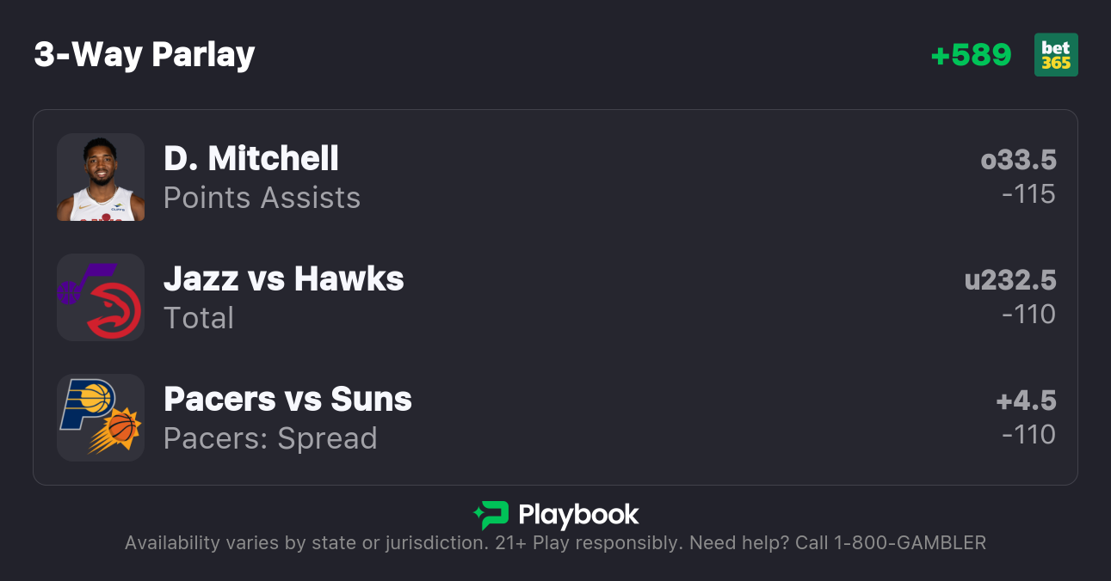Click the Playbook brand name text
This screenshot has width=1111, height=581.
tap(578, 515)
